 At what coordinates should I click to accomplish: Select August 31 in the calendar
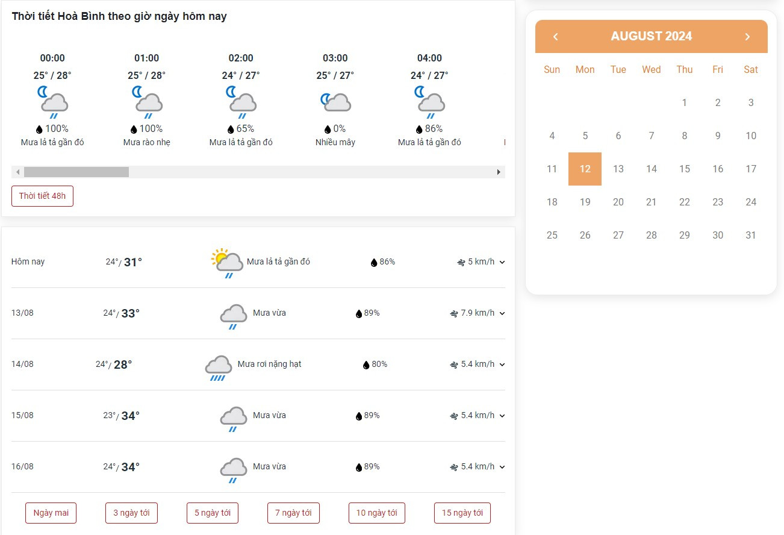(751, 235)
